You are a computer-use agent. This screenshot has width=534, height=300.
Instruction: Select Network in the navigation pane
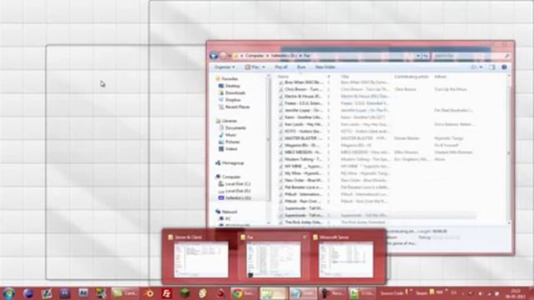(x=229, y=212)
